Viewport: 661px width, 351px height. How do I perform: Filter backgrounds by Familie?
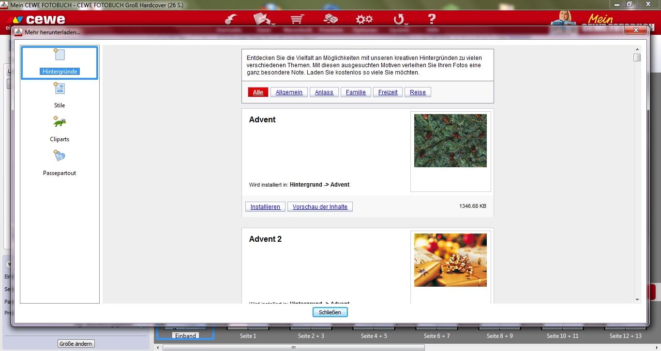[x=356, y=92]
